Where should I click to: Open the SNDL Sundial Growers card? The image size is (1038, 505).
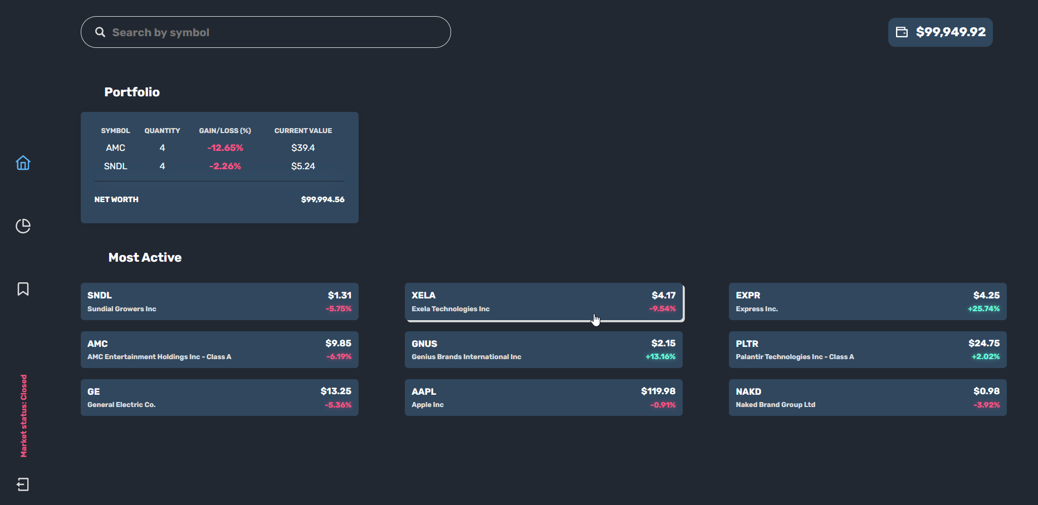[219, 301]
